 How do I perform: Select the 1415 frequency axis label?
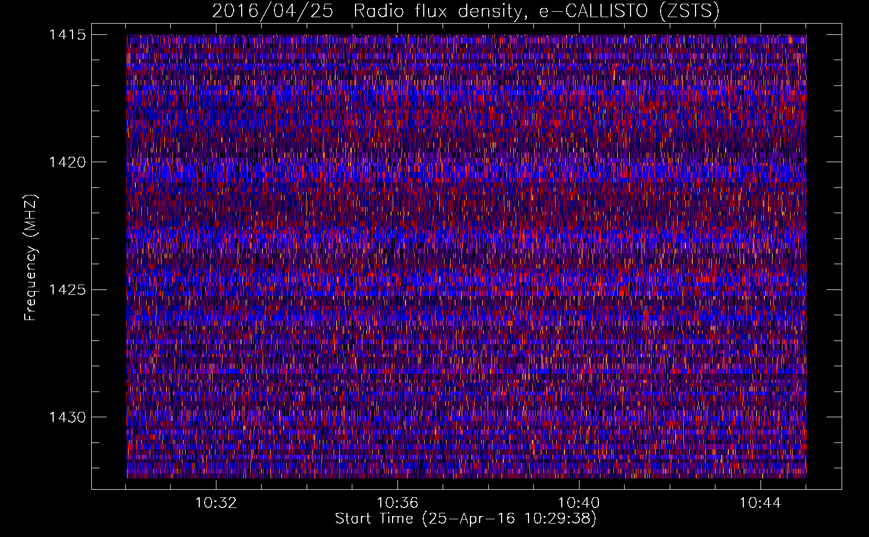tap(67, 35)
